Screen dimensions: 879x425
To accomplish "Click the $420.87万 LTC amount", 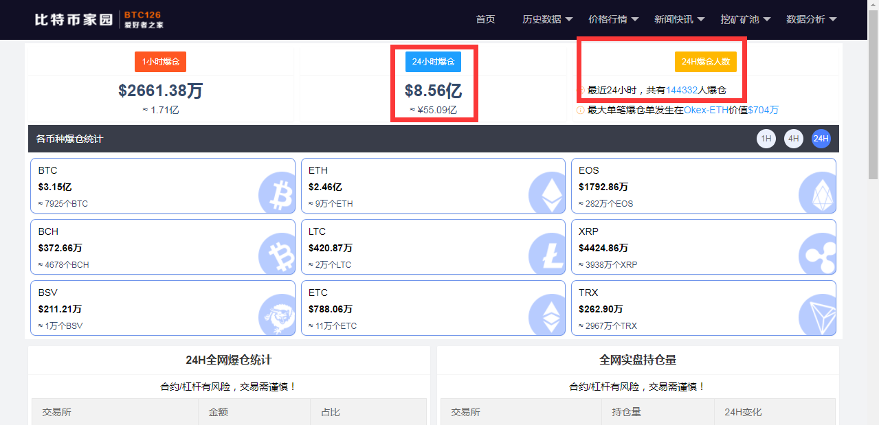I will [x=331, y=248].
